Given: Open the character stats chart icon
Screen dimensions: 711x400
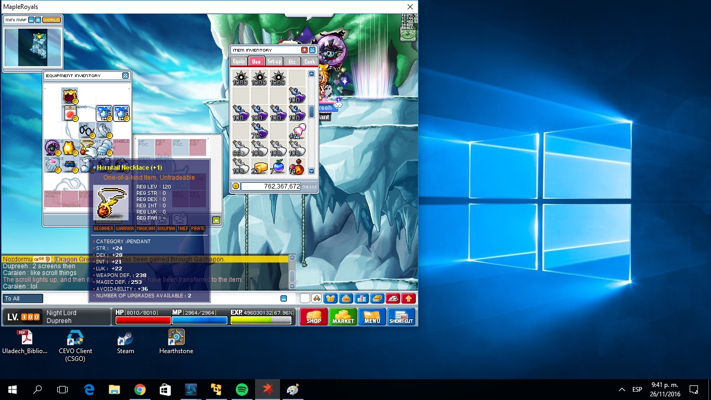Looking at the screenshot, I should coord(362,298).
